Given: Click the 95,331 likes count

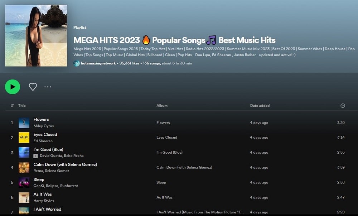Looking at the screenshot, I should 129,63.
